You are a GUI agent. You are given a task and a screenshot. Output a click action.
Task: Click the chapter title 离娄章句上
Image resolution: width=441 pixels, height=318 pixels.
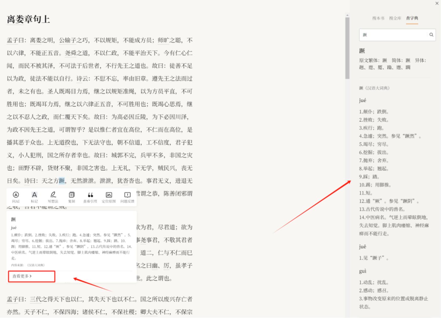tap(28, 19)
